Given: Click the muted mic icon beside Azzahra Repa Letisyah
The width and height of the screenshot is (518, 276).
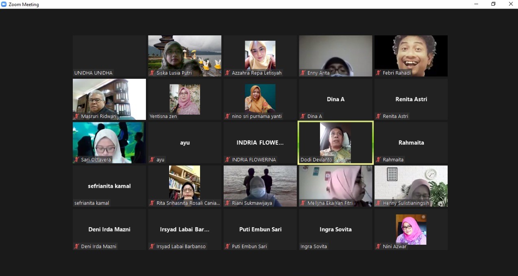Looking at the screenshot, I should coord(228,73).
